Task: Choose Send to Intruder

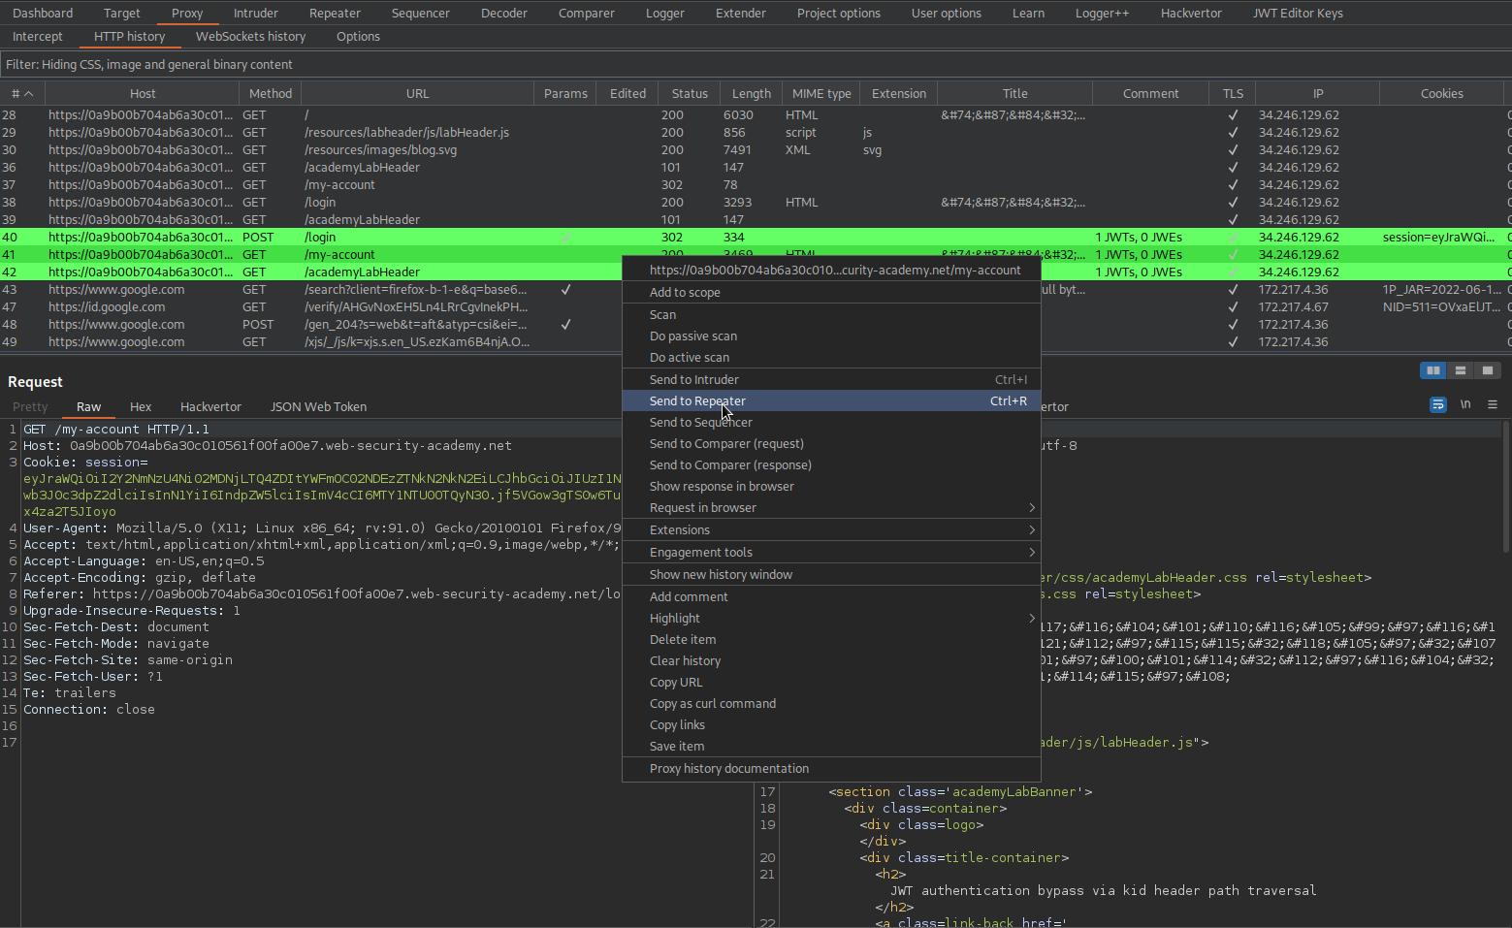Action: (831, 380)
